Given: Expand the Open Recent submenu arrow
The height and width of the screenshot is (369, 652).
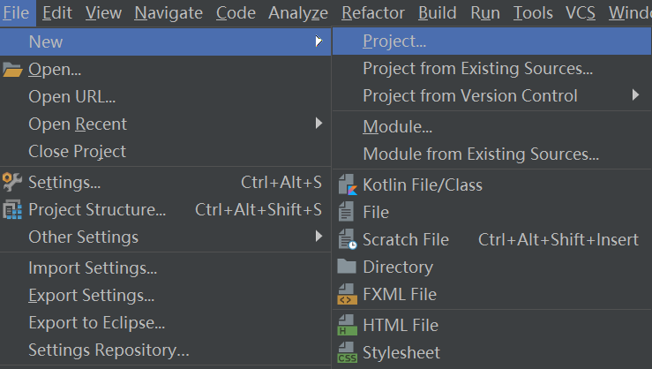Looking at the screenshot, I should point(319,124).
